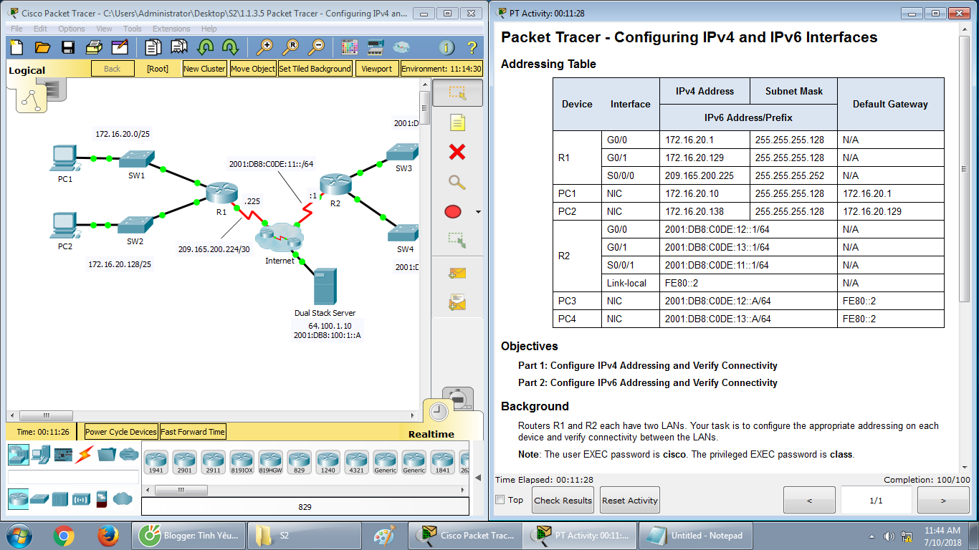Open an existing file with folder icon

(42, 47)
